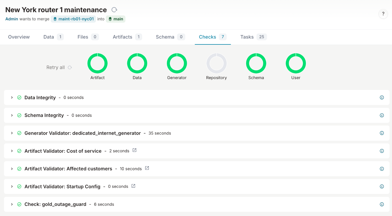
Task: Expand the dedicated_internet_generator validator row
Action: 12,133
